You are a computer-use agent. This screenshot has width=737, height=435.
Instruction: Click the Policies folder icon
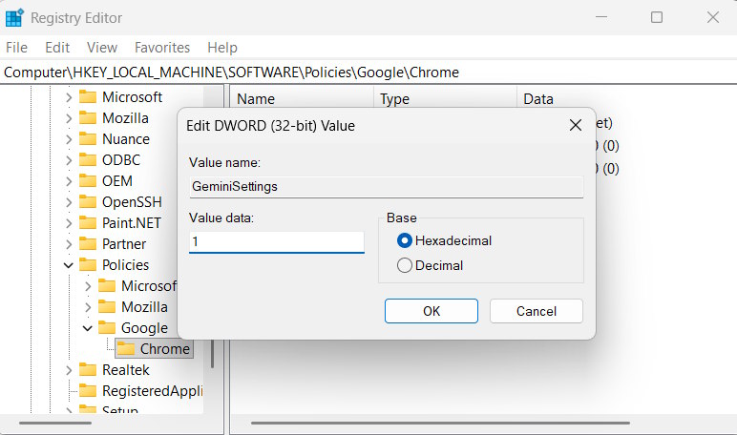88,265
